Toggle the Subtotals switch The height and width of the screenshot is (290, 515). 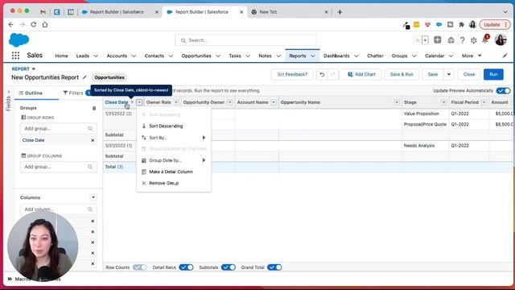point(229,267)
